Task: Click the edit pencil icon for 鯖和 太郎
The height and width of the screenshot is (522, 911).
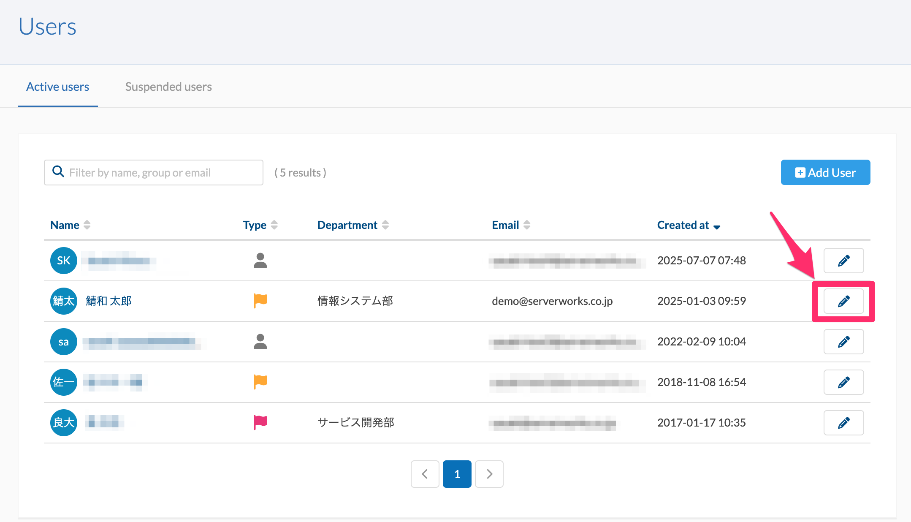Action: 843,301
